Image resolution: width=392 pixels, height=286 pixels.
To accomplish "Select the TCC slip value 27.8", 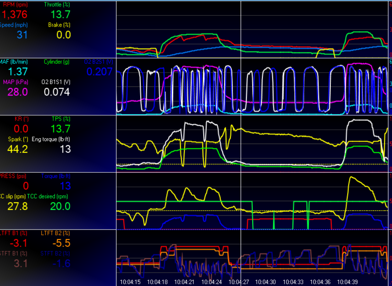I will pyautogui.click(x=17, y=206).
